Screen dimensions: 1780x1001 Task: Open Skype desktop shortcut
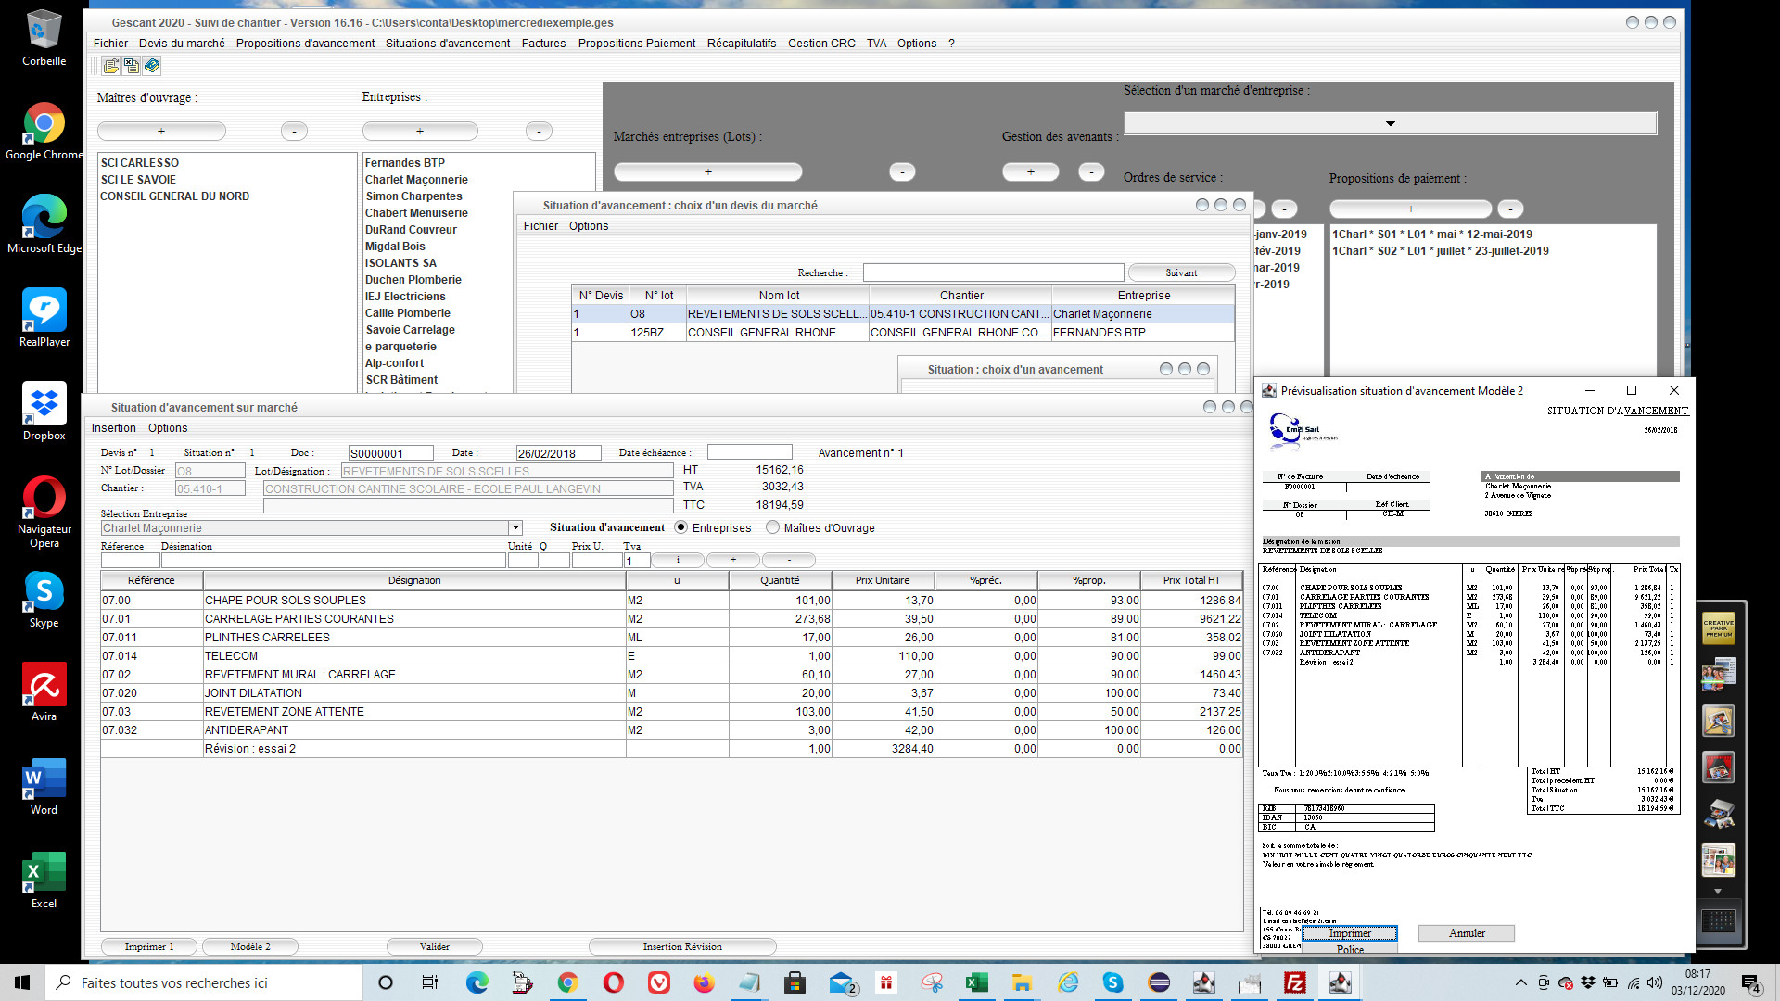(44, 599)
